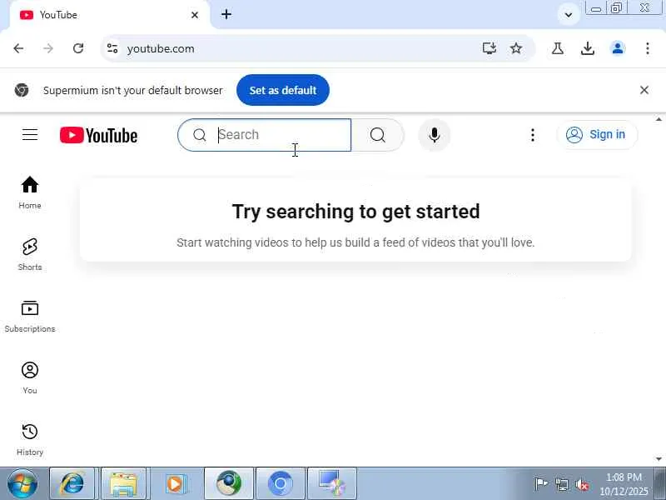The width and height of the screenshot is (666, 500).
Task: Open a new tab with plus button
Action: (226, 14)
